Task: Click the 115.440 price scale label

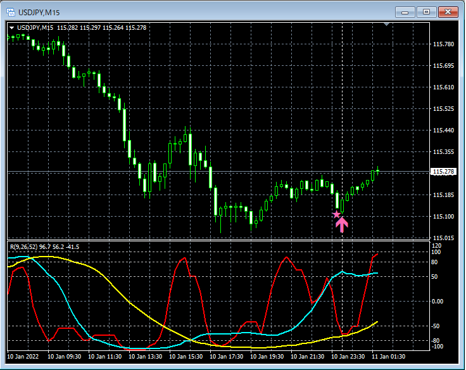Action: pos(443,131)
